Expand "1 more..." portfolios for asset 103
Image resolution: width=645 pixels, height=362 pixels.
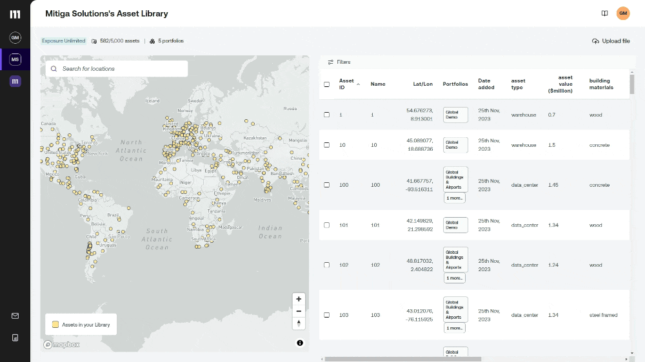(x=455, y=328)
